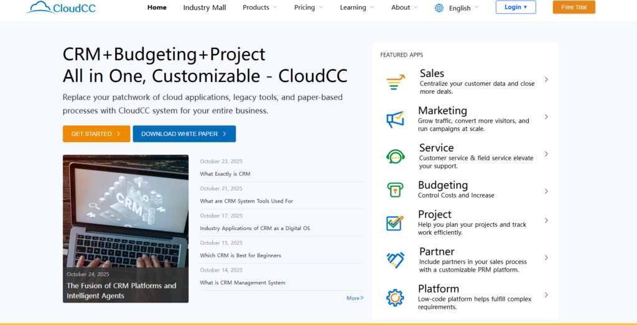Click the Marketing megaphone icon
The height and width of the screenshot is (325, 637).
[395, 119]
